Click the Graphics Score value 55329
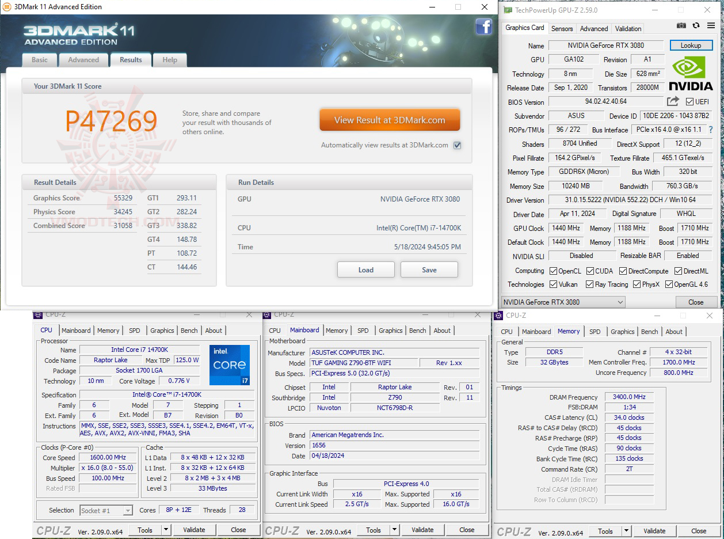Image resolution: width=724 pixels, height=539 pixels. [x=123, y=198]
